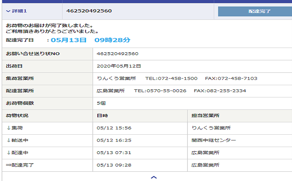Viewport: 292px width, 181px height.
Task: Click the double-arrow 配達完了 status entry
Action: 20,165
